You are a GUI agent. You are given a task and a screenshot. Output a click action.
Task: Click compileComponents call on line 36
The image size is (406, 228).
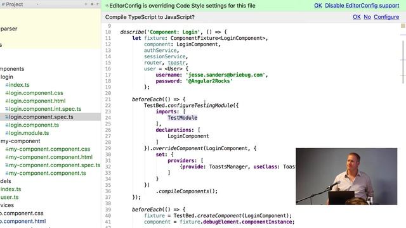184,191
